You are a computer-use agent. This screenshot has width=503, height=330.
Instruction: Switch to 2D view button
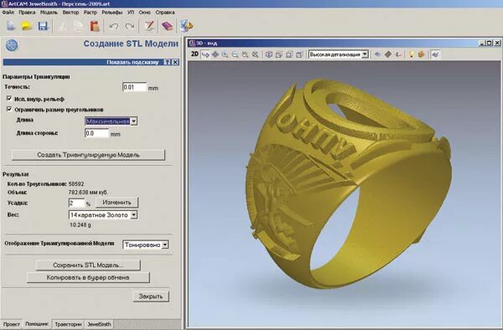coord(194,54)
